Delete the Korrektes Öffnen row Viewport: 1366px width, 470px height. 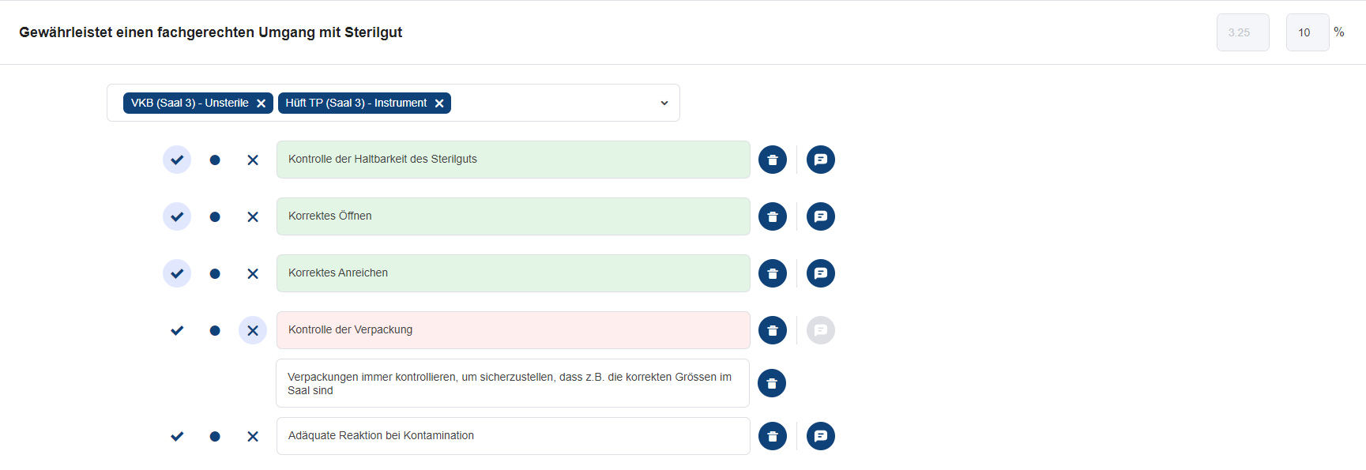[773, 216]
